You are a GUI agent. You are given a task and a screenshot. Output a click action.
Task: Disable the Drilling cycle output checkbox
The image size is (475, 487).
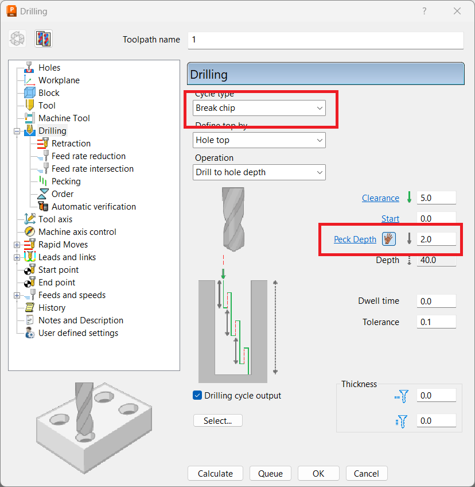(197, 395)
